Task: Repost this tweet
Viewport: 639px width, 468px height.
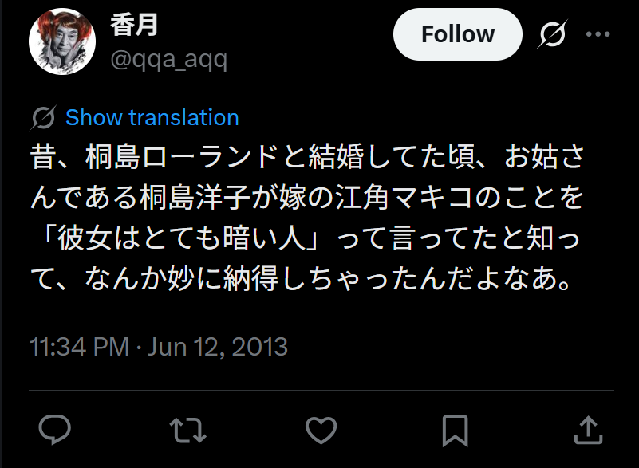Action: [188, 430]
